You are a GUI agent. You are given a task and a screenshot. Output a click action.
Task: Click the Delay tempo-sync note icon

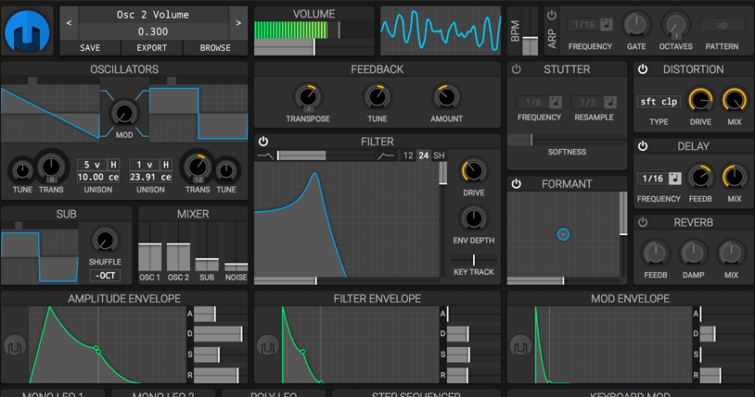click(x=673, y=178)
